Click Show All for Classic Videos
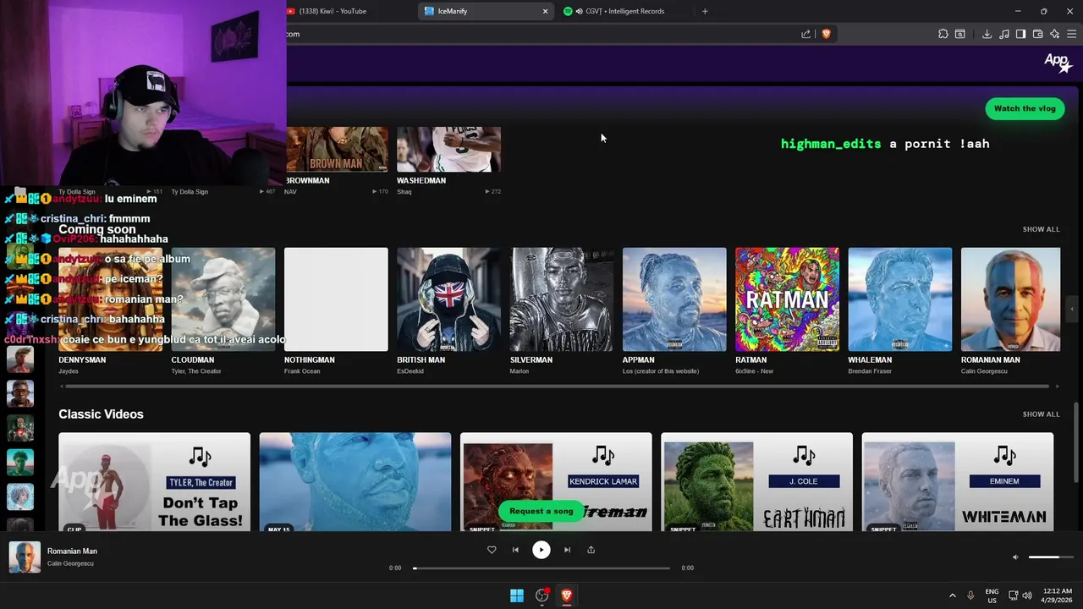The image size is (1083, 609). 1041,414
